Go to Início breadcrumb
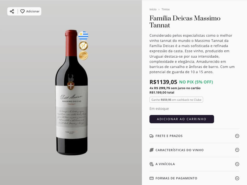 (153, 9)
